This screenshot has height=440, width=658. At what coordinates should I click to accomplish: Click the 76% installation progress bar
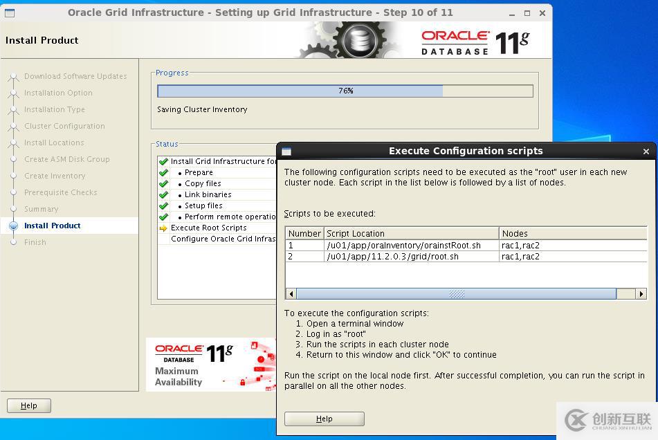pos(345,91)
